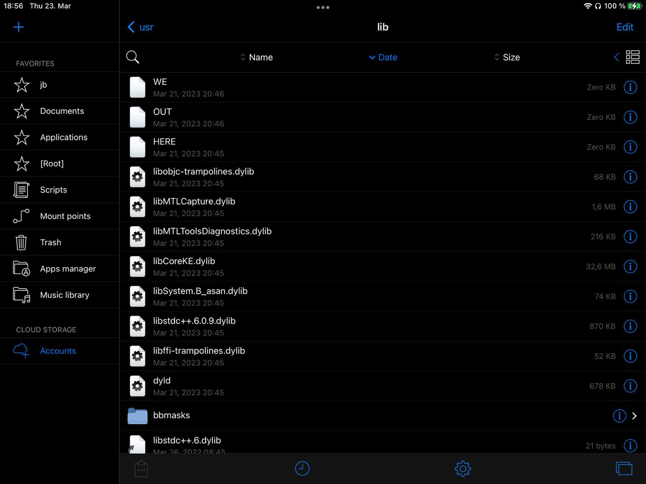The height and width of the screenshot is (484, 646).
Task: Show info for libCoreKE.dylib
Action: tap(630, 266)
